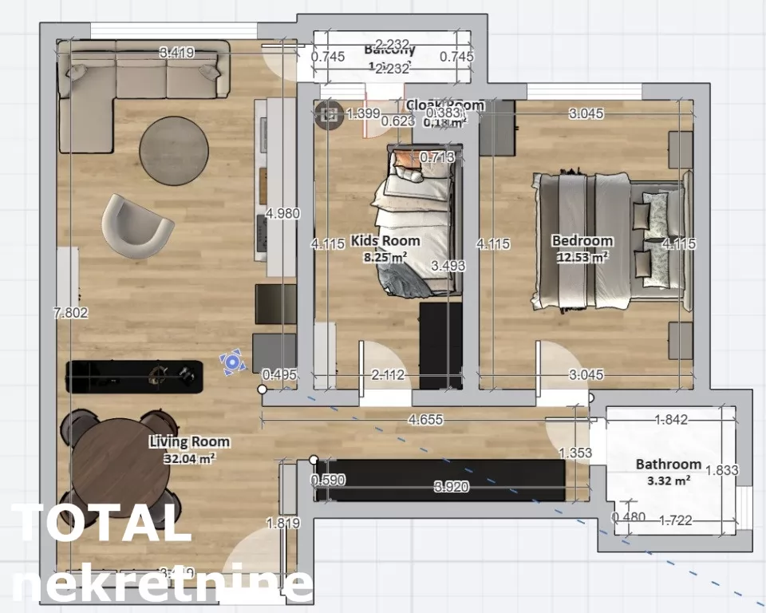Select the black console table in Living Room
The width and height of the screenshot is (766, 613).
tap(134, 377)
